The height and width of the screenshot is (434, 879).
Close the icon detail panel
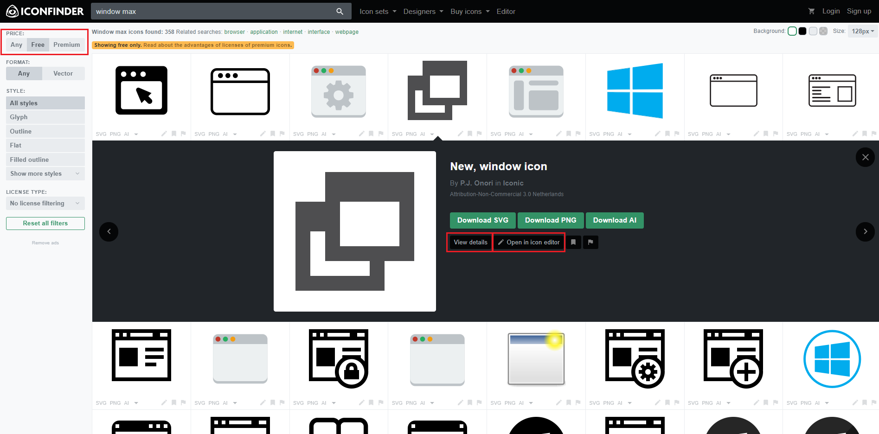[865, 157]
